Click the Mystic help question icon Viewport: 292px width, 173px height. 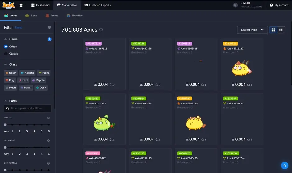(x=48, y=118)
